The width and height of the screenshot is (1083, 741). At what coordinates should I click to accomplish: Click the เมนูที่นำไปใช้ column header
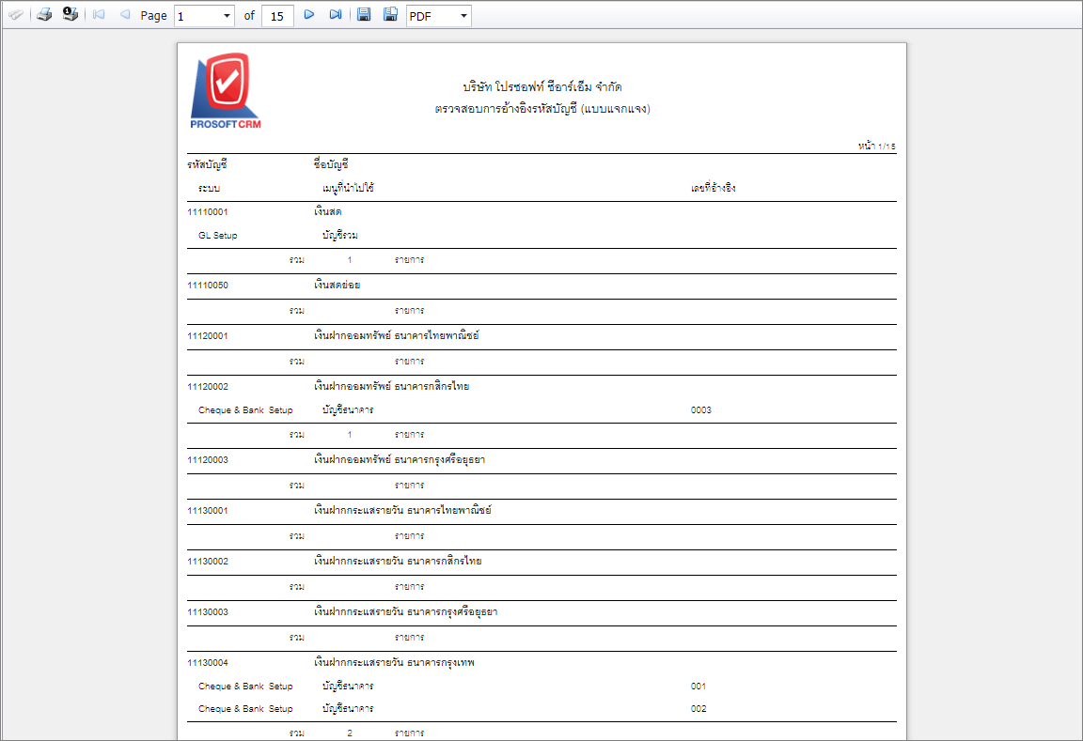(x=348, y=188)
